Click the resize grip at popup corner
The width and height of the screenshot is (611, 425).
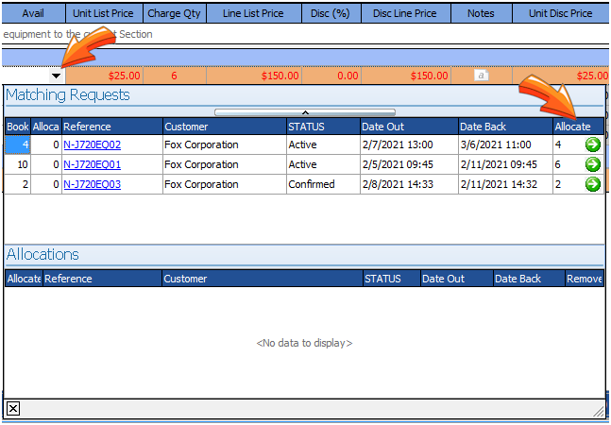click(x=597, y=410)
